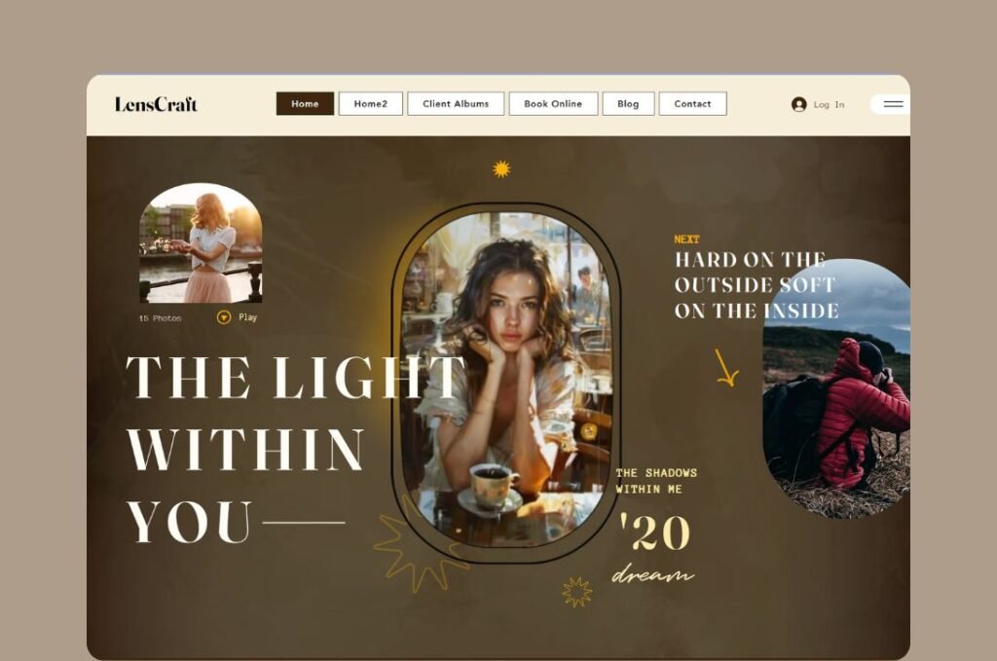
Task: Click the 'Hard on the outside' heading
Action: (757, 285)
